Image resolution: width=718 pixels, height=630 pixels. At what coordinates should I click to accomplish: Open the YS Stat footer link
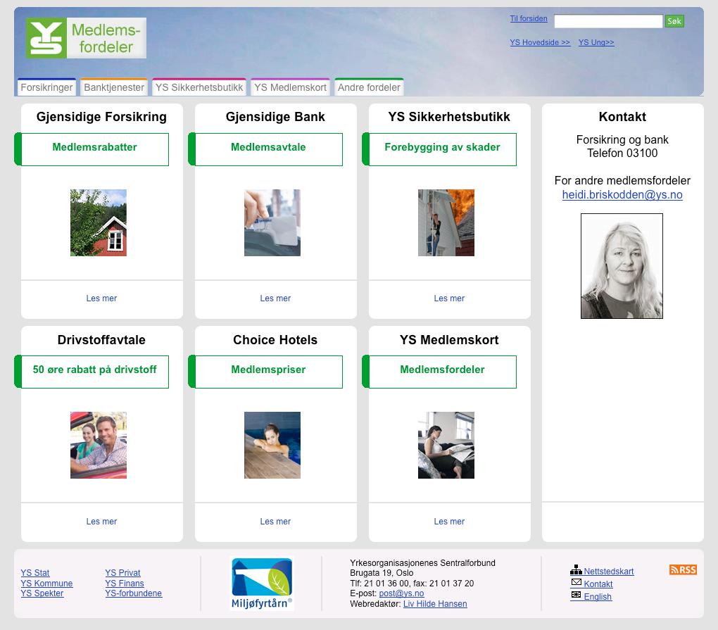[x=34, y=572]
